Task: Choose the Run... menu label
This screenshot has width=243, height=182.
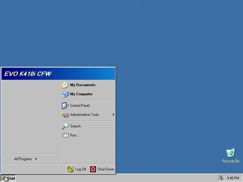Action: tap(74, 135)
